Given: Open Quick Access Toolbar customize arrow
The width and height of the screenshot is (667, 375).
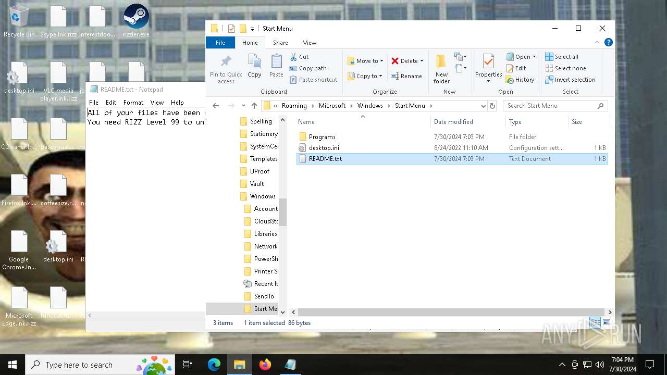Looking at the screenshot, I should 253,29.
